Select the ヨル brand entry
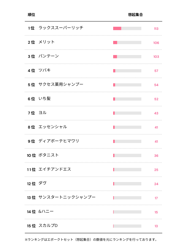The height and width of the screenshot is (246, 184). [x=43, y=113]
